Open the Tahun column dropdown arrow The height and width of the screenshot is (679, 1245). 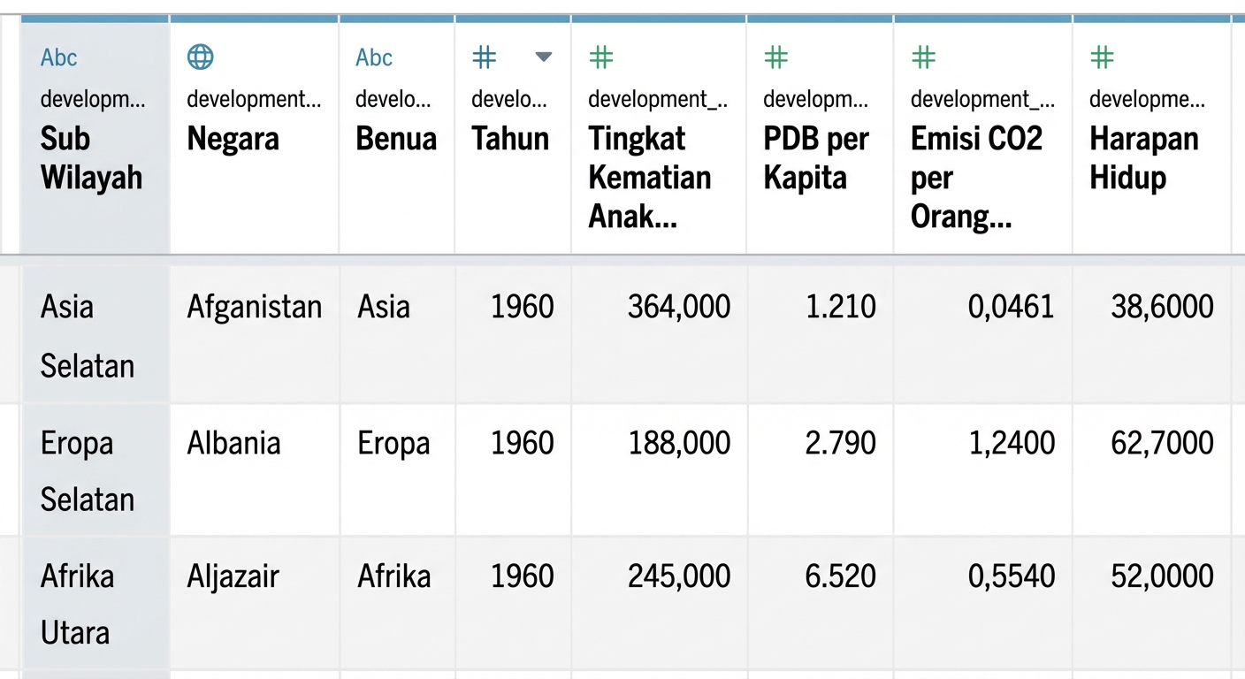(544, 58)
